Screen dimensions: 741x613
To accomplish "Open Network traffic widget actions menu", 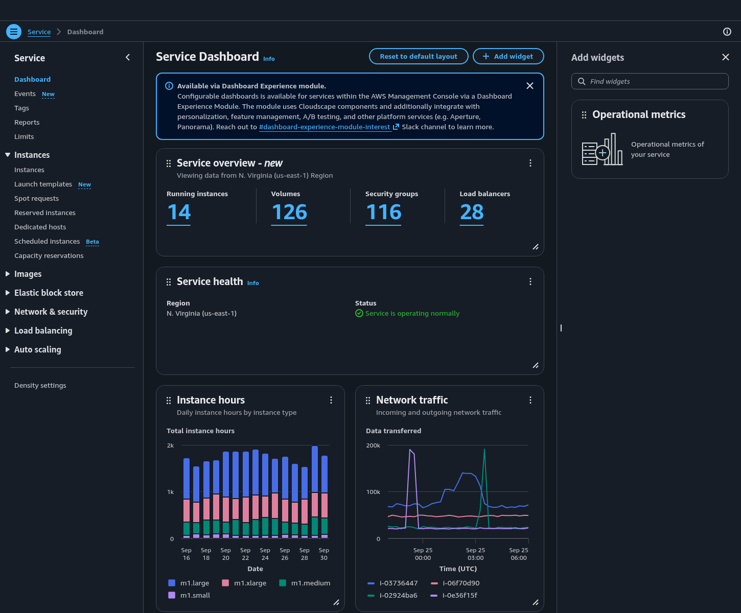I will 530,400.
